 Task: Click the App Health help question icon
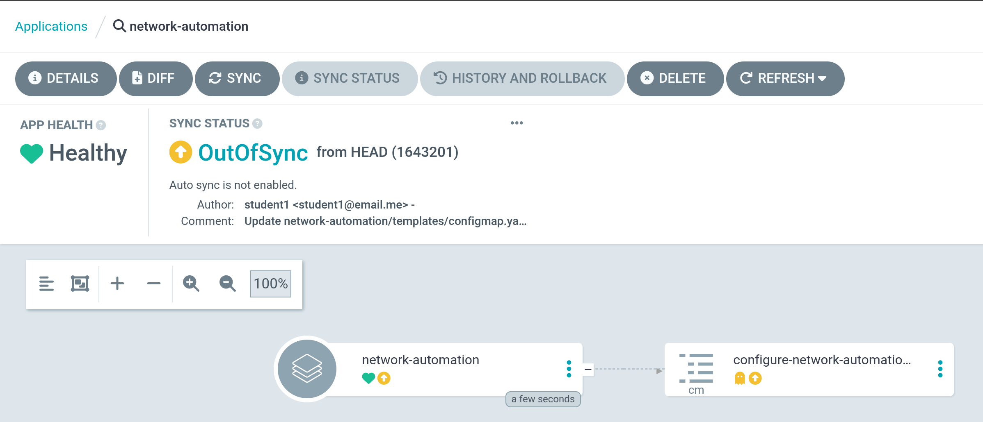tap(101, 125)
